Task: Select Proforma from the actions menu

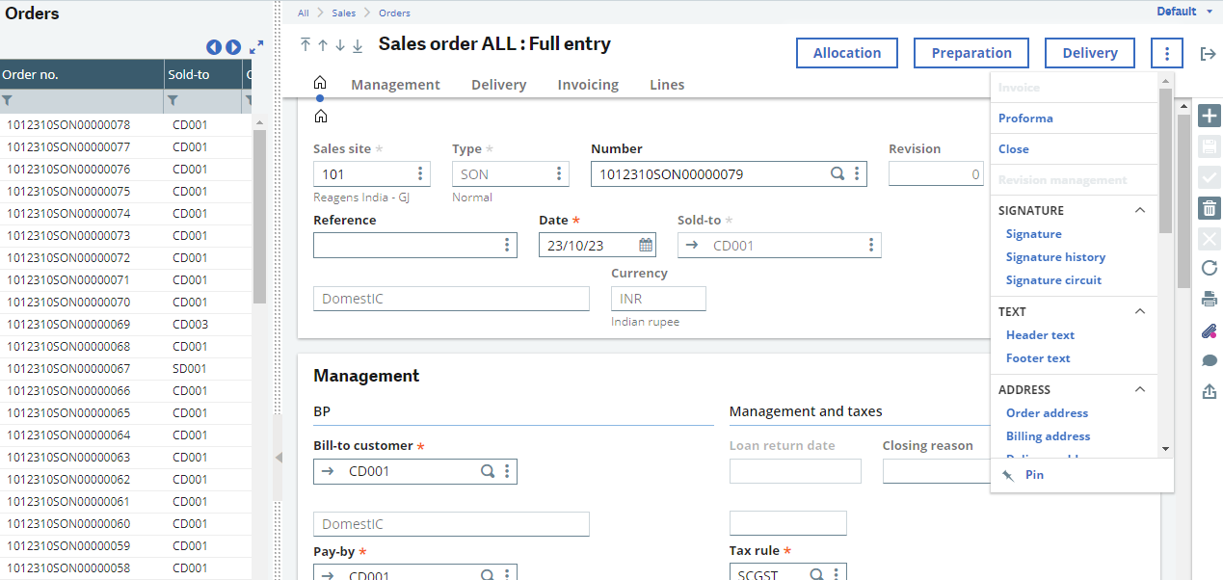Action: point(1026,118)
